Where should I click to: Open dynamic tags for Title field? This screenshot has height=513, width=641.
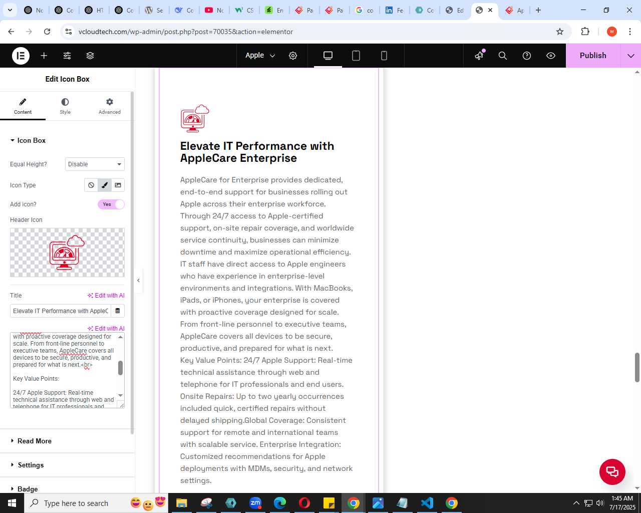click(118, 311)
